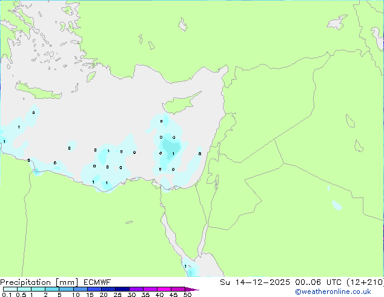This screenshot has height=297, width=384.
Task: Select the 35–40 mm violet legend swatch
Action: 150,289
